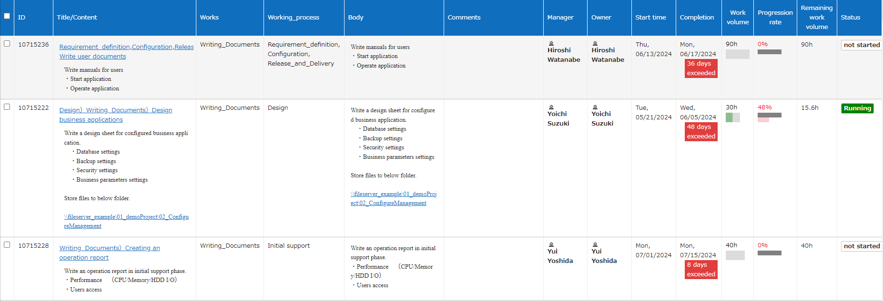
Task: Click the green Running status button
Action: point(857,108)
